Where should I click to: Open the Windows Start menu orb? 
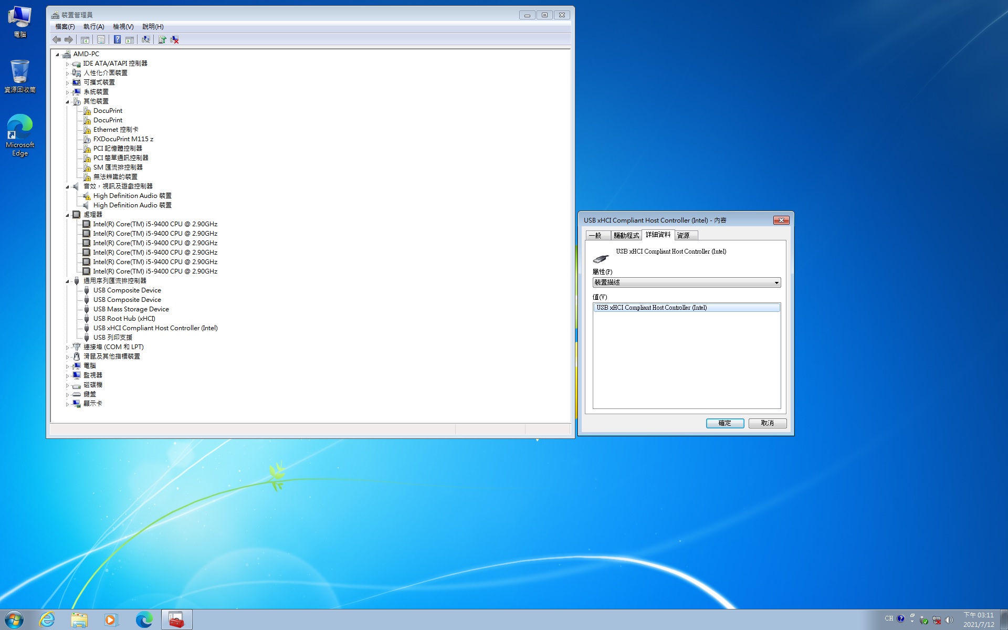[x=14, y=619]
